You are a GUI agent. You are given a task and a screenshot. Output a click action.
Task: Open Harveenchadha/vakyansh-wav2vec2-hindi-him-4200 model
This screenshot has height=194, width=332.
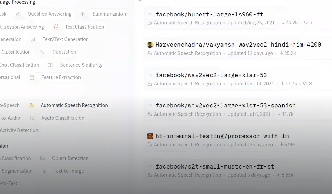click(x=238, y=45)
